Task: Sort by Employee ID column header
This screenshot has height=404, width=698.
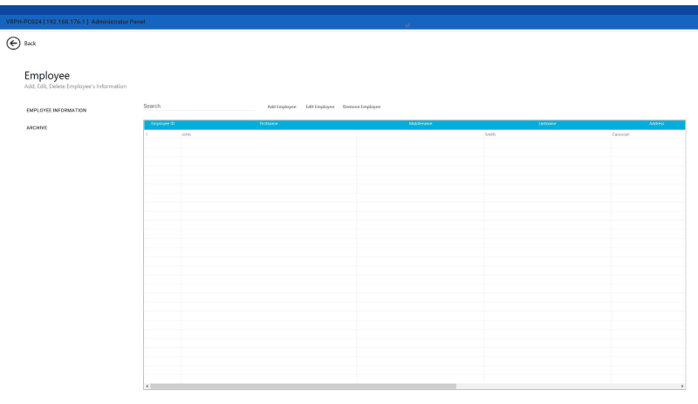Action: pyautogui.click(x=163, y=124)
